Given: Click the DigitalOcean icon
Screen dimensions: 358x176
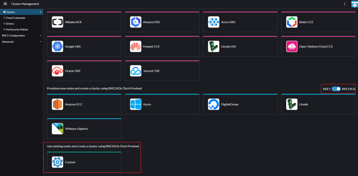Looking at the screenshot, I should pyautogui.click(x=214, y=104).
